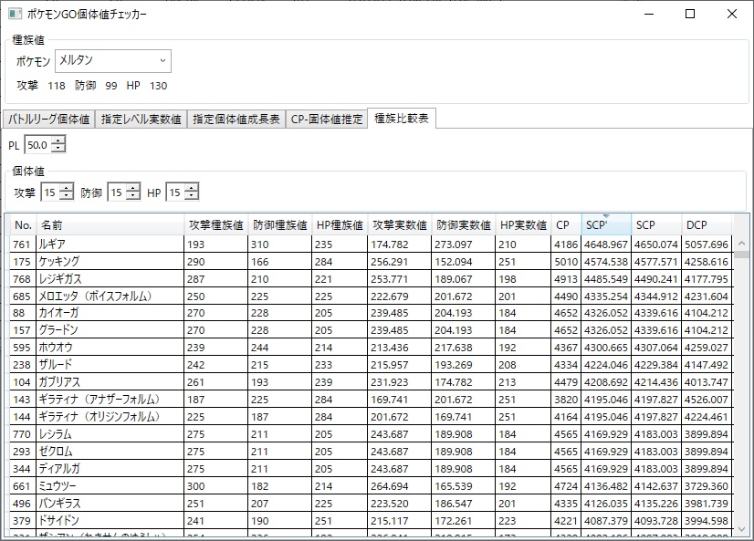Increase 攻撃 individual value stepper up
Viewport: 754px width, 541px height.
(x=67, y=188)
